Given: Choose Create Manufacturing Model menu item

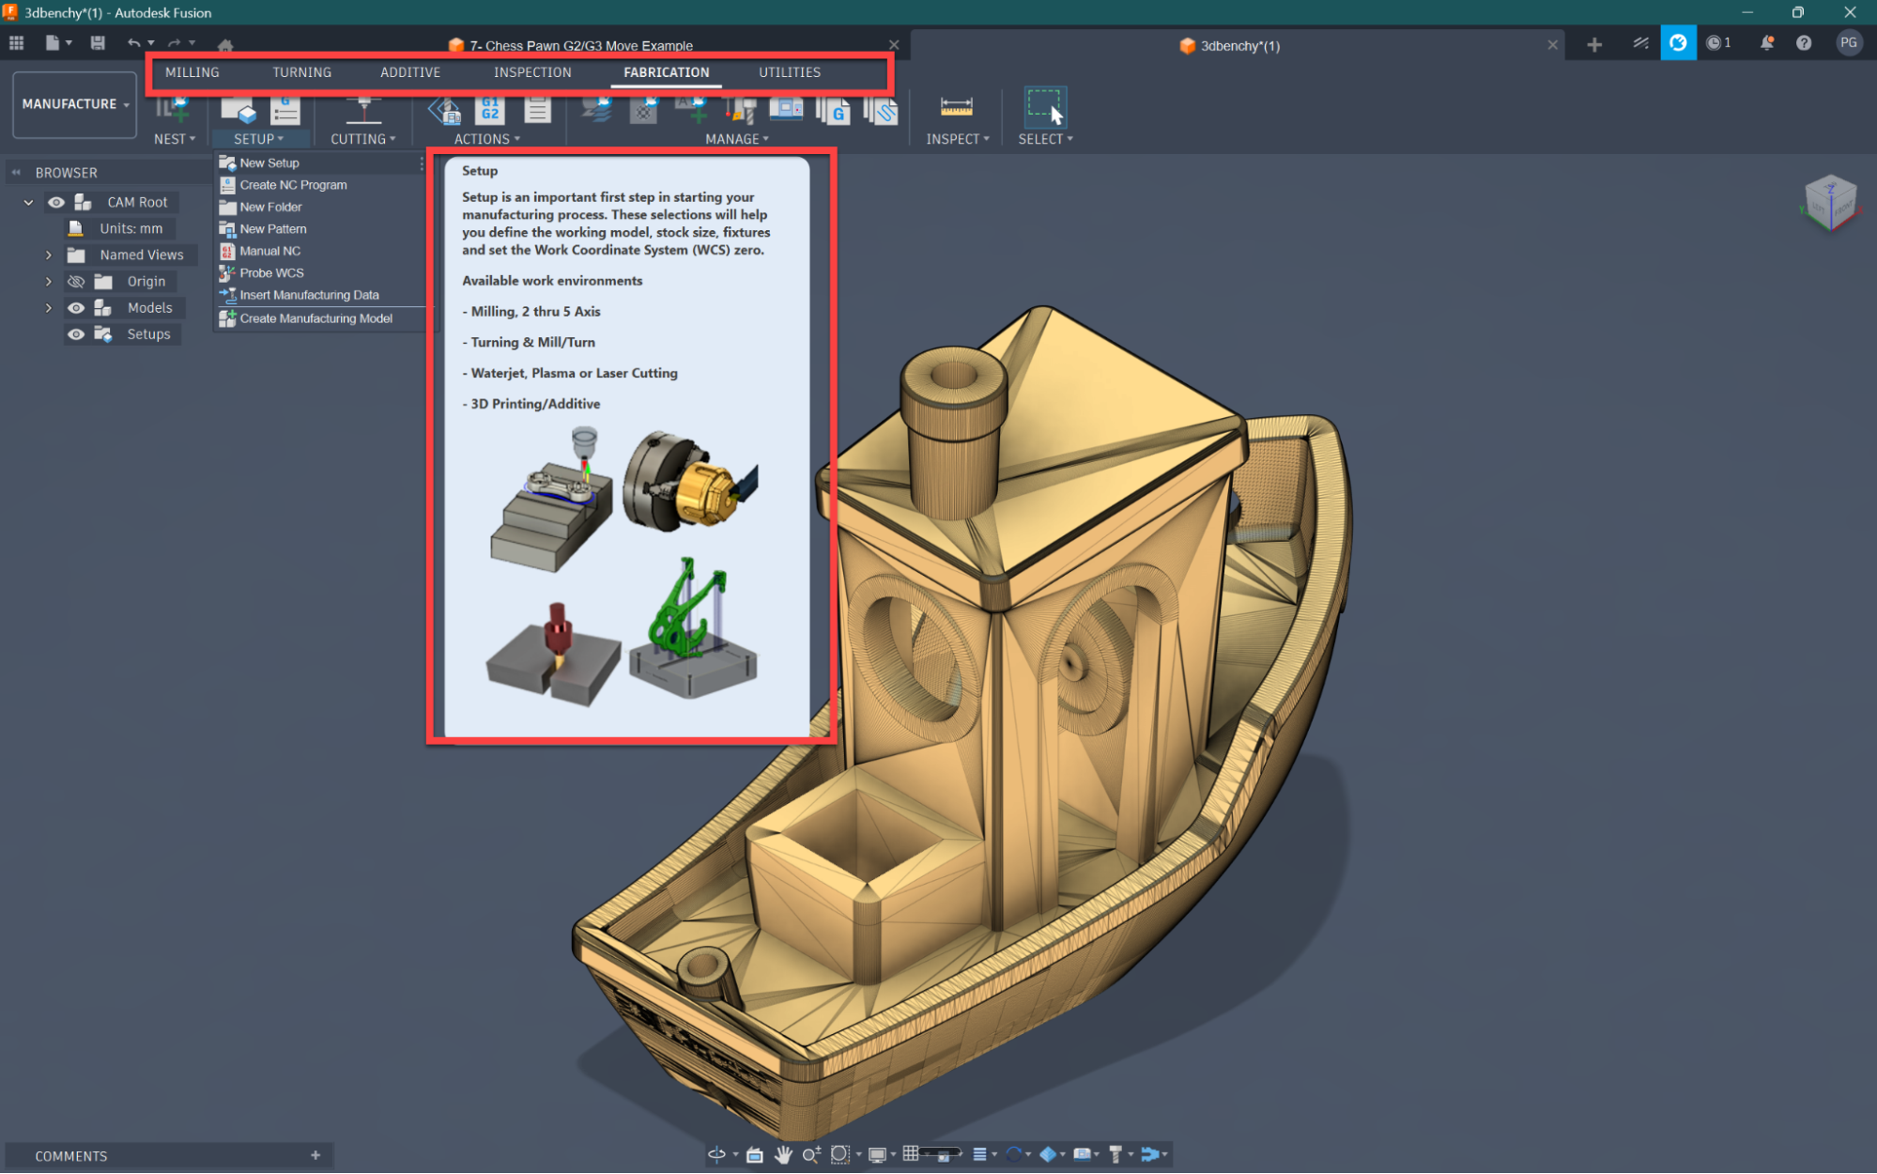Looking at the screenshot, I should 320,318.
